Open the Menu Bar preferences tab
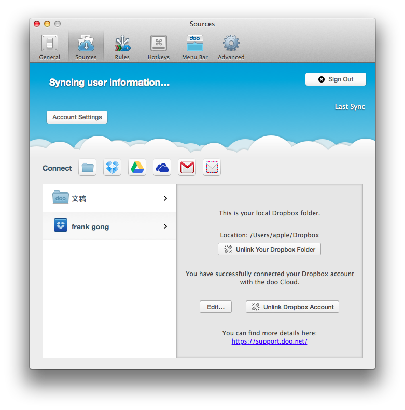 (x=195, y=47)
